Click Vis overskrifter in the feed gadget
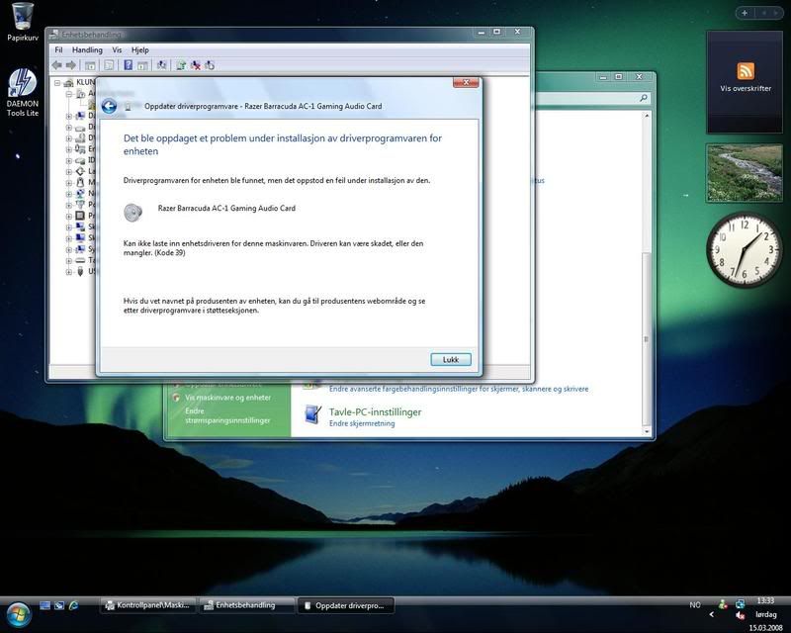The width and height of the screenshot is (791, 633). 746,88
